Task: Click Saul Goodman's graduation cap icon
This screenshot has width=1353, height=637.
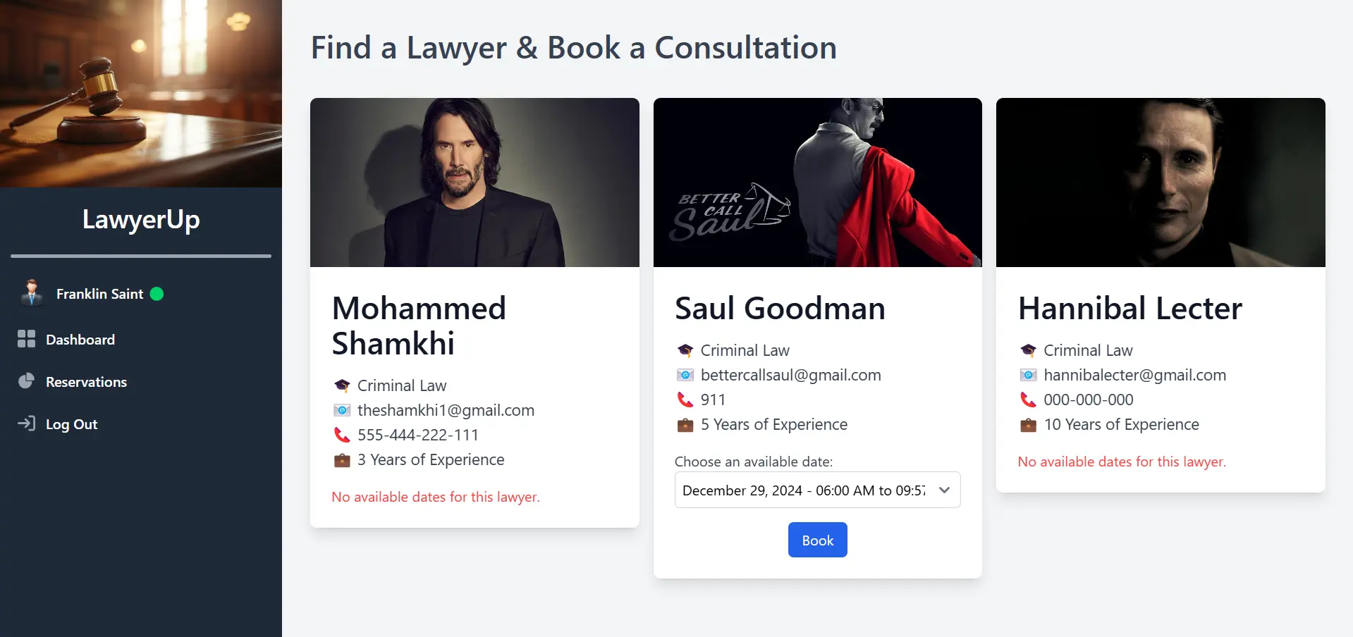Action: [685, 350]
